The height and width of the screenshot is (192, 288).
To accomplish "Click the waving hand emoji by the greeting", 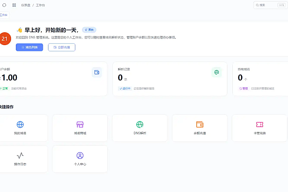I will tap(20, 30).
